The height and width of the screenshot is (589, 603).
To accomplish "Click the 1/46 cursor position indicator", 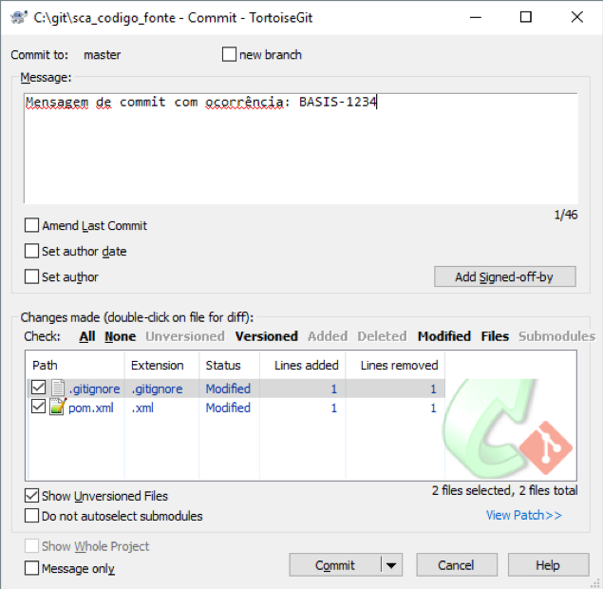I will [566, 215].
